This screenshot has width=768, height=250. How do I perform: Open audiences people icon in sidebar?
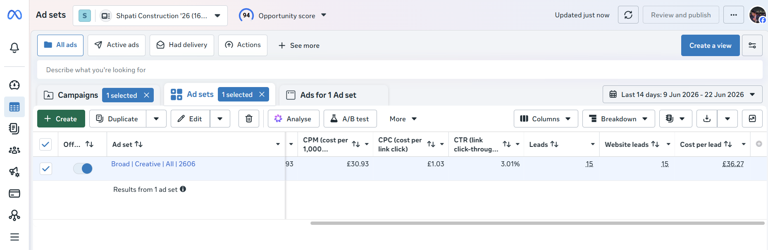pos(14,150)
